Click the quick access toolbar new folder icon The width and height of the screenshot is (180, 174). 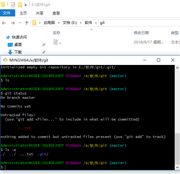[20, 5]
